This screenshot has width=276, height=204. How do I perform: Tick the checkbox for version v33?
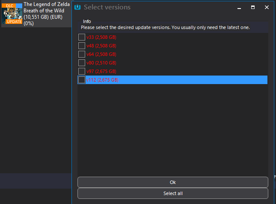coord(81,37)
